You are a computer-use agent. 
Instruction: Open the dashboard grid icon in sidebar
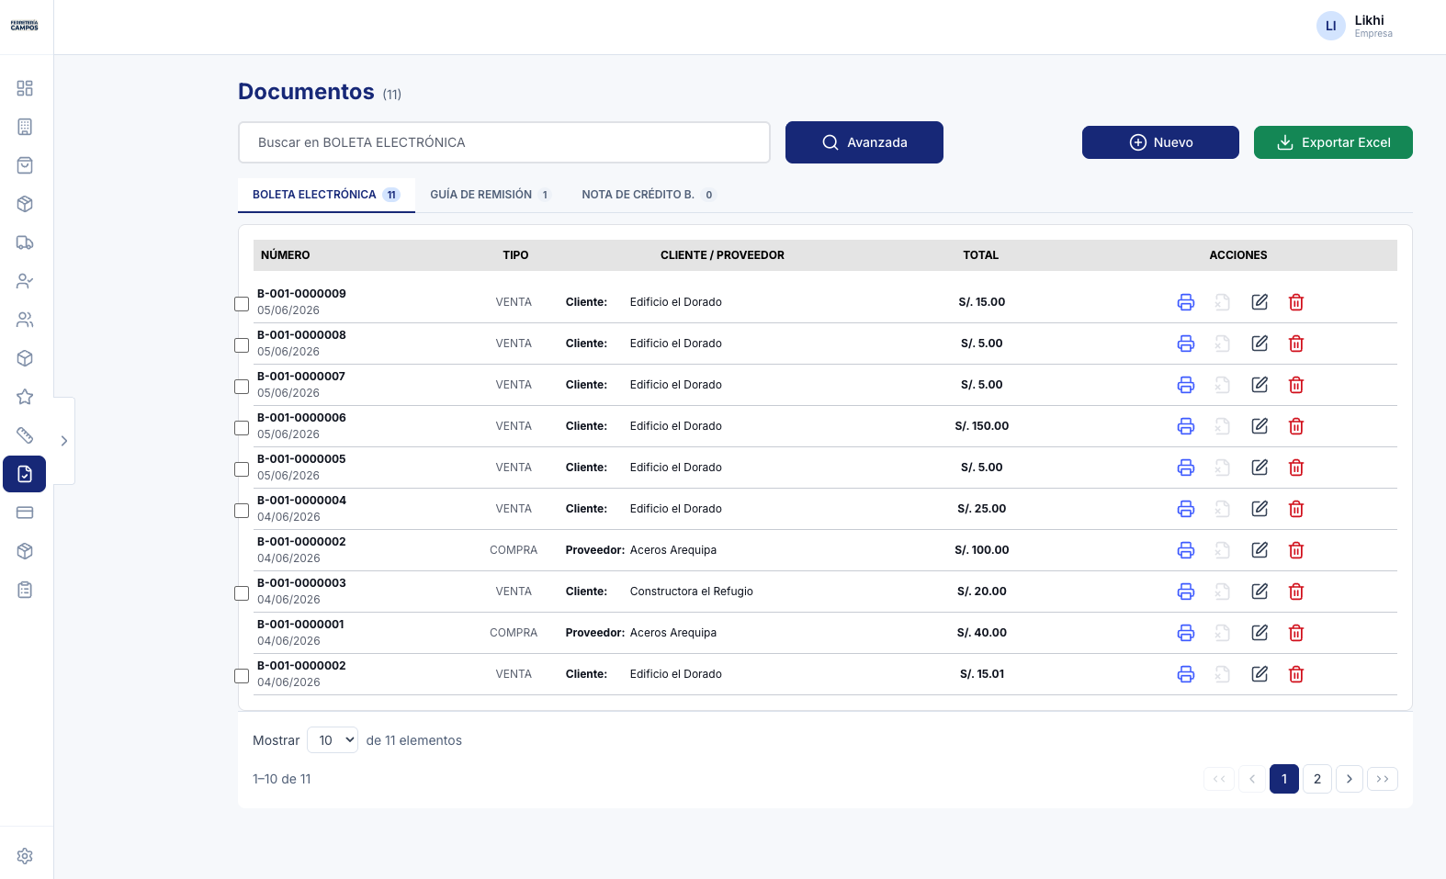pyautogui.click(x=25, y=88)
